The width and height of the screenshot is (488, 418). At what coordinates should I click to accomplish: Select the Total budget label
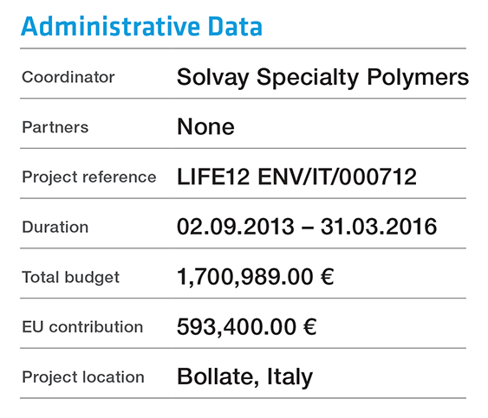tap(71, 277)
